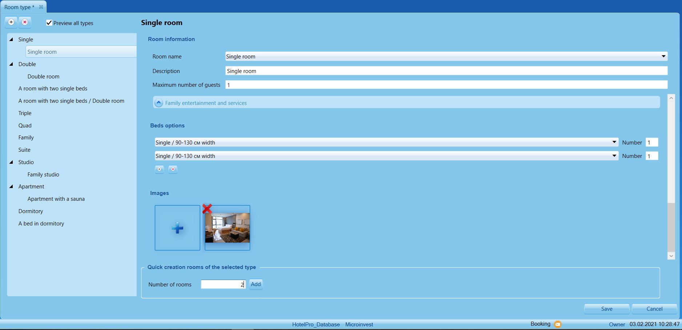Click Microinvest in status bar
This screenshot has height=330, width=682.
coord(359,325)
